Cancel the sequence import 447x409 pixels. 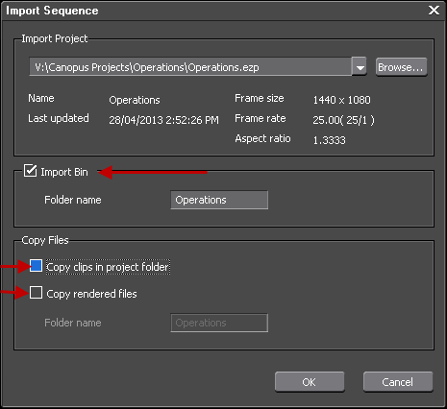click(398, 382)
